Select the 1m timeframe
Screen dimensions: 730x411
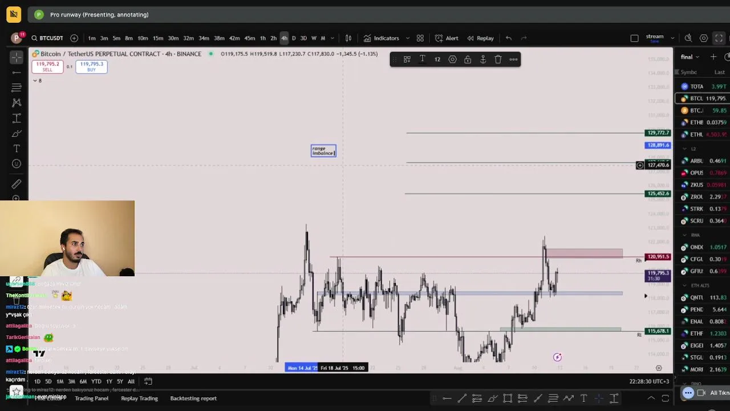pos(92,38)
